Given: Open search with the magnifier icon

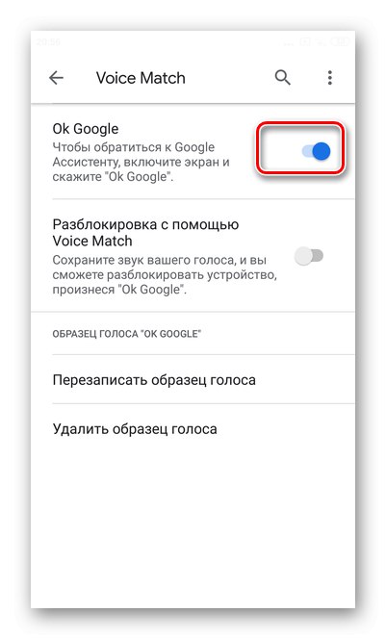Looking at the screenshot, I should (282, 77).
